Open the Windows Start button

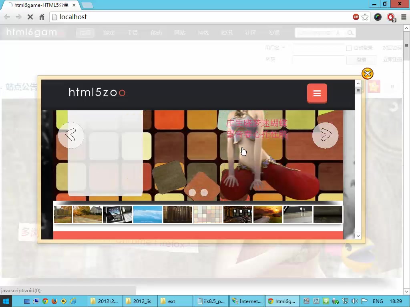pos(6,301)
